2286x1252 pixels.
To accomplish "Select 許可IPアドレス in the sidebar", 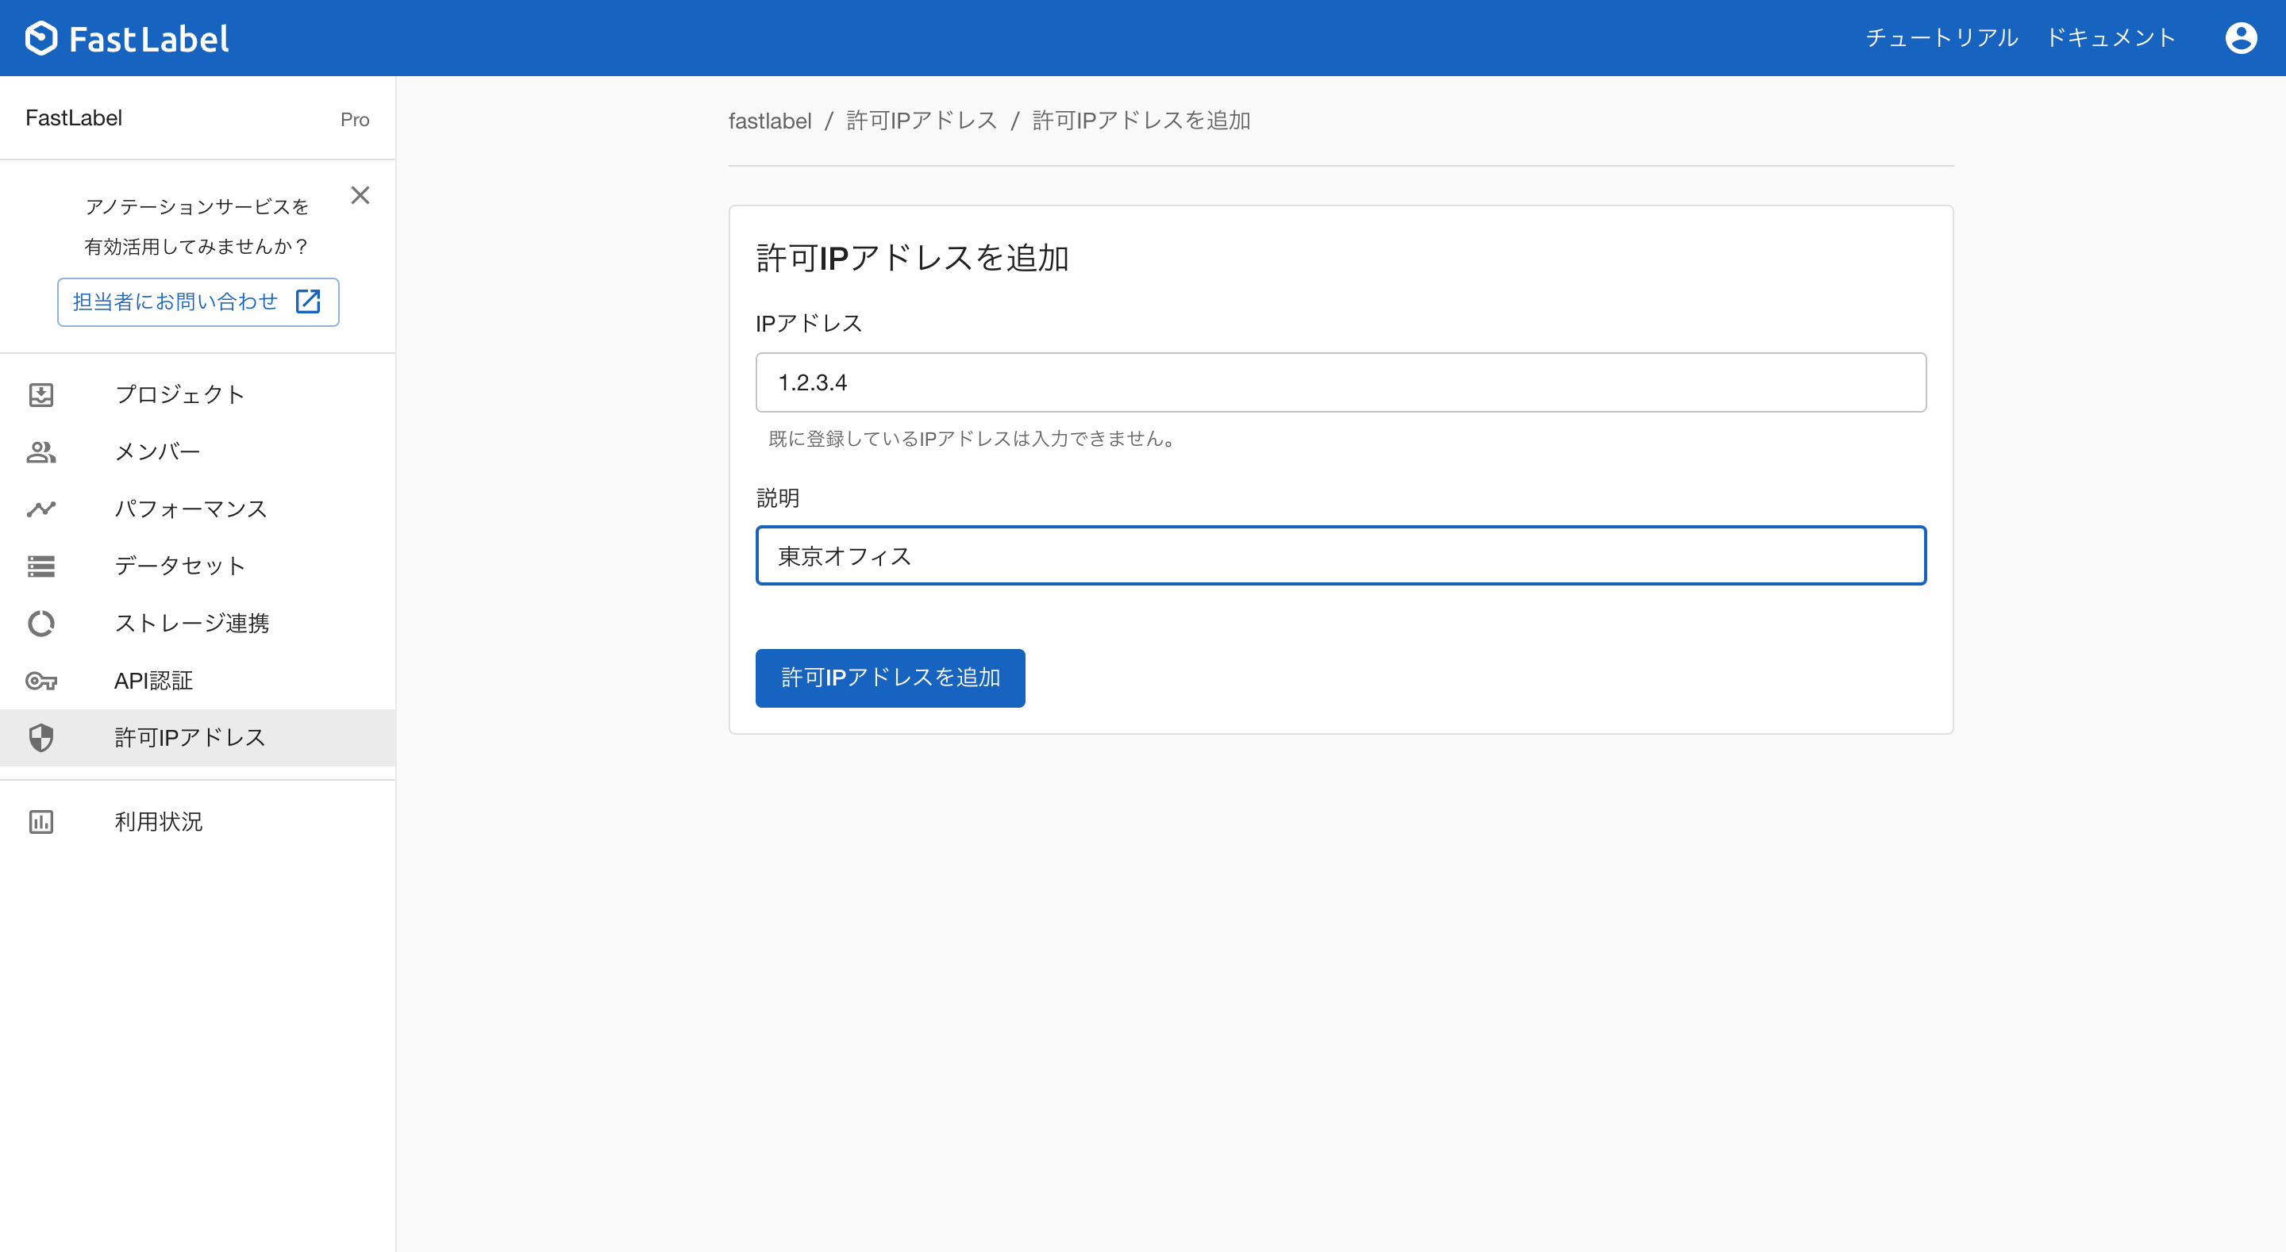I will coord(198,737).
